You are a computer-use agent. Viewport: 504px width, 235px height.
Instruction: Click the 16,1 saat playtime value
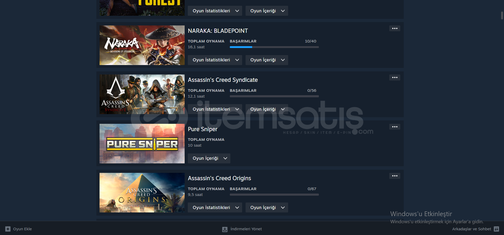pyautogui.click(x=196, y=47)
